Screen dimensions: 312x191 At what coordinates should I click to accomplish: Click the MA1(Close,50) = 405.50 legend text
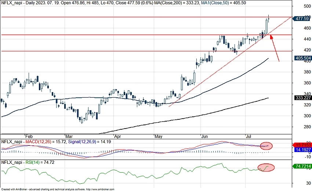pos(223,3)
